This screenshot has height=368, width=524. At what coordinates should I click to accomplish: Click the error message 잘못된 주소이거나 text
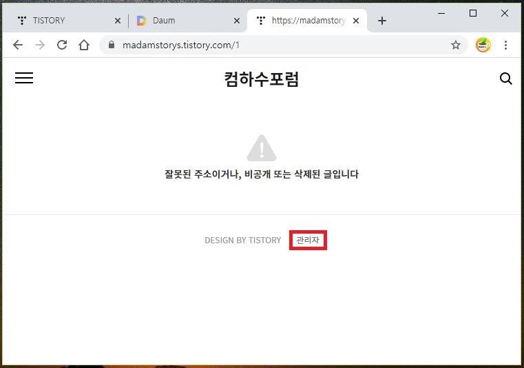[262, 174]
